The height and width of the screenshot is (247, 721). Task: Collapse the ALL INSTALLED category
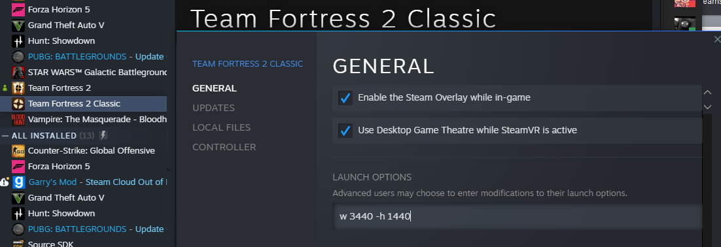pyautogui.click(x=5, y=136)
